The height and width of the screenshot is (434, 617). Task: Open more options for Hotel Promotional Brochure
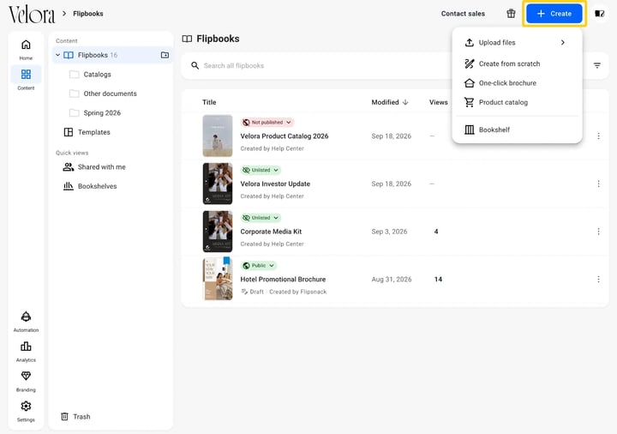pyautogui.click(x=598, y=280)
